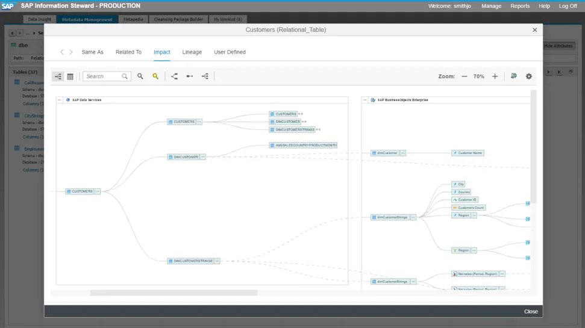585x328 pixels.
Task: Switch to the Same As tab
Action: [92, 52]
